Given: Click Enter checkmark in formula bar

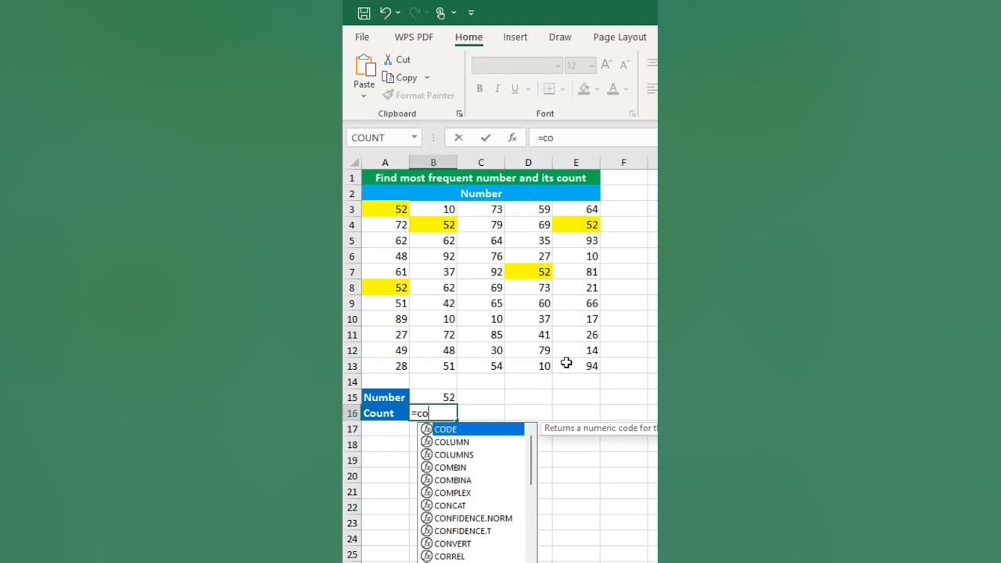Looking at the screenshot, I should click(486, 138).
